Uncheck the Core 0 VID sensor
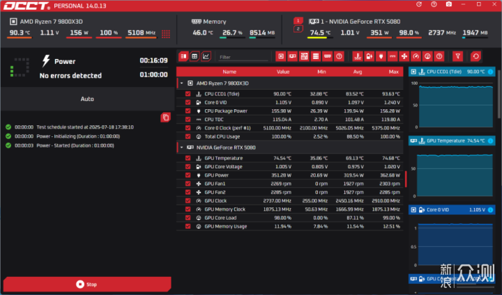This screenshot has height=295, width=502. click(188, 102)
